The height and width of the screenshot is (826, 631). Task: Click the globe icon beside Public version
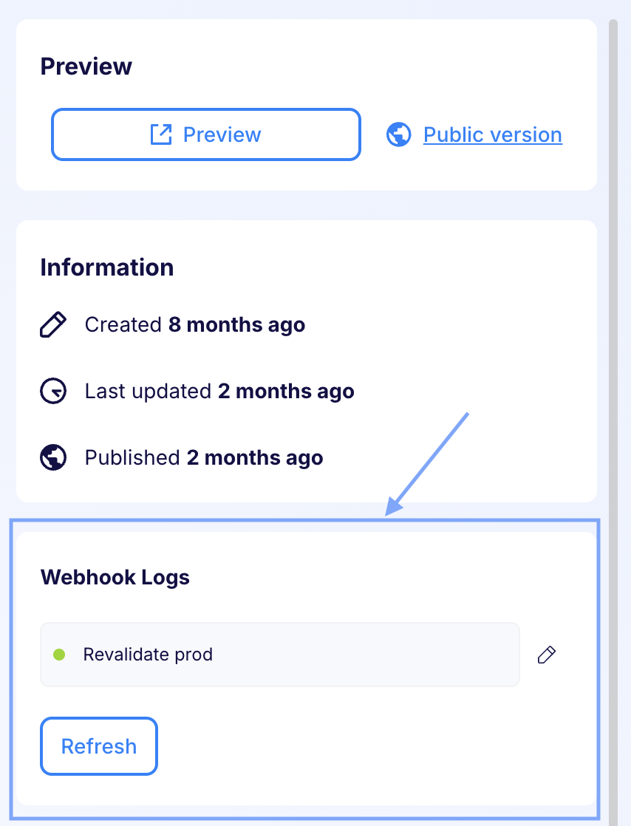tap(399, 134)
